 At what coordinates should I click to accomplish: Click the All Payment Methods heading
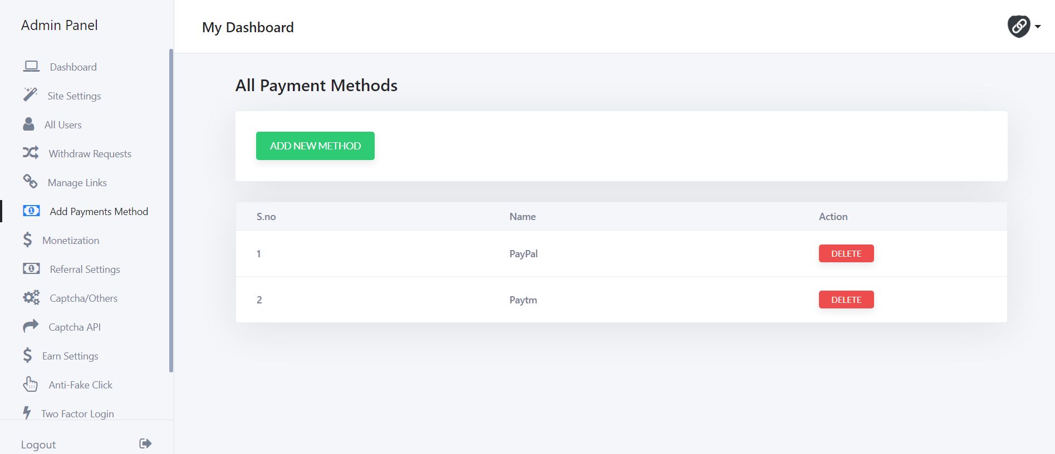point(316,86)
